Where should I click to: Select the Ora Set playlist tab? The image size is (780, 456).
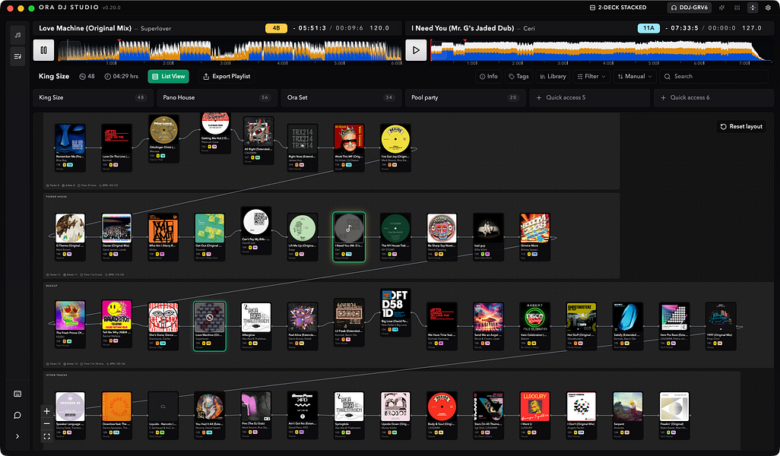click(341, 97)
